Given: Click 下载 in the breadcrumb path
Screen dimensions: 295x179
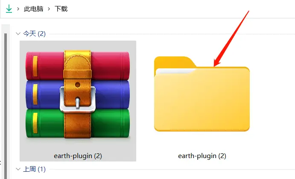Looking at the screenshot, I should (61, 9).
